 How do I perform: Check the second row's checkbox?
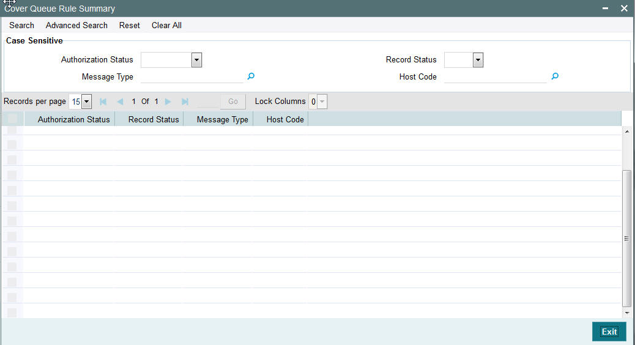[x=12, y=144]
